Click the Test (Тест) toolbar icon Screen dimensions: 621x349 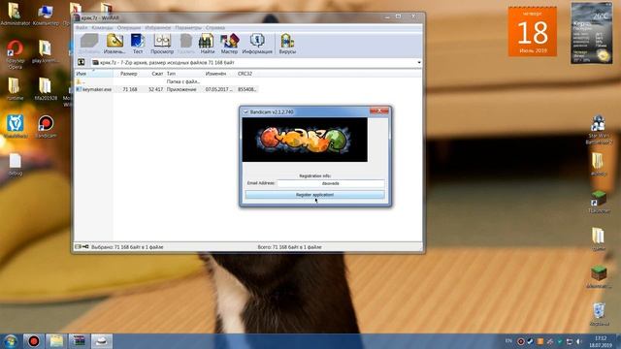138,44
